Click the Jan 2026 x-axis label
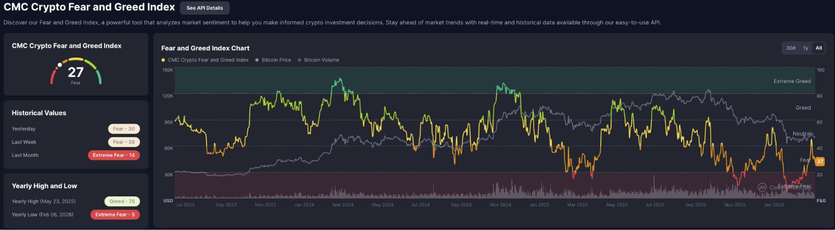The image size is (835, 230). tap(774, 205)
